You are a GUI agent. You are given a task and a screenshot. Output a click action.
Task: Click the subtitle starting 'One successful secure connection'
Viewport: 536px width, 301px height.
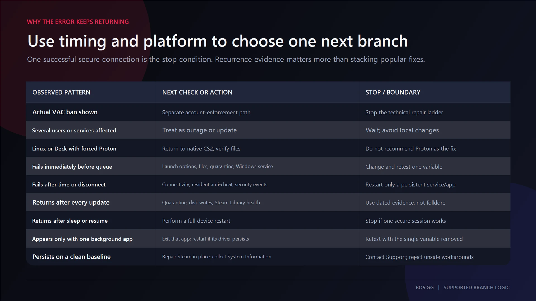click(x=226, y=59)
